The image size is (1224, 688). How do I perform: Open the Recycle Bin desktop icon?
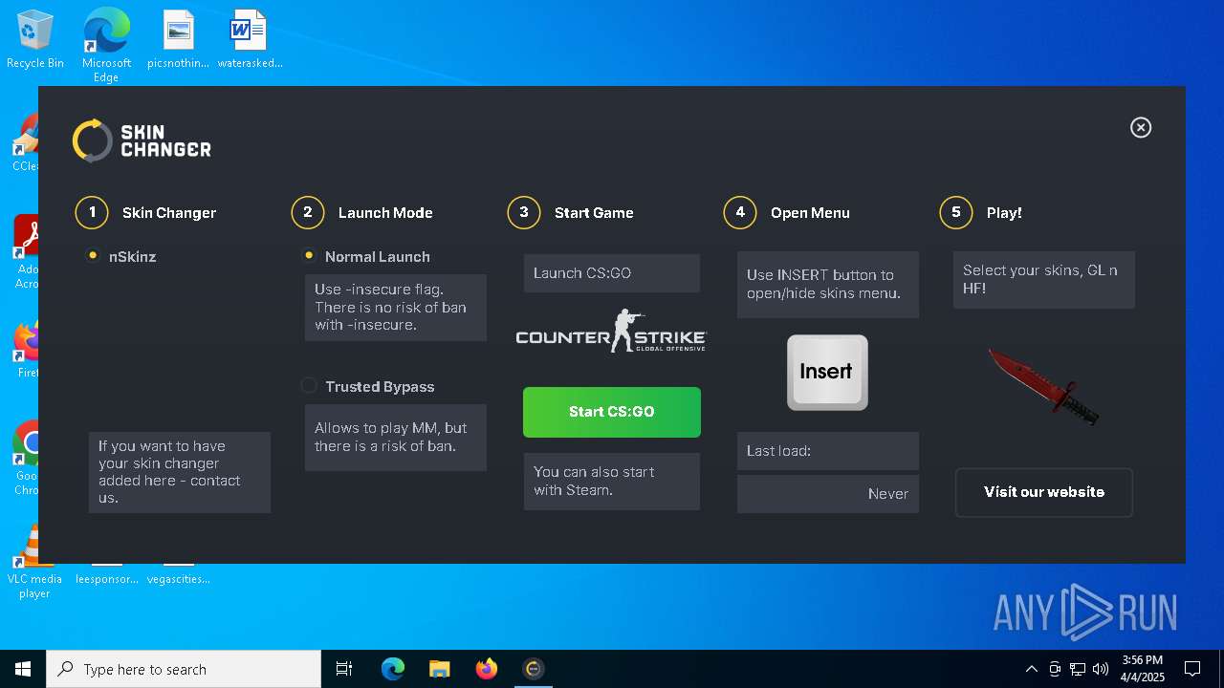(x=35, y=40)
